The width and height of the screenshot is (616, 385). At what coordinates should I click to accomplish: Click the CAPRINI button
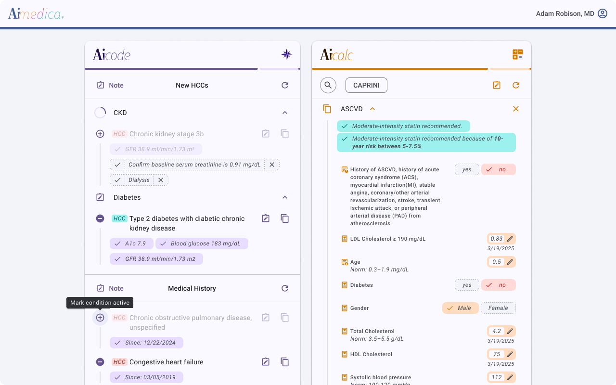click(366, 85)
